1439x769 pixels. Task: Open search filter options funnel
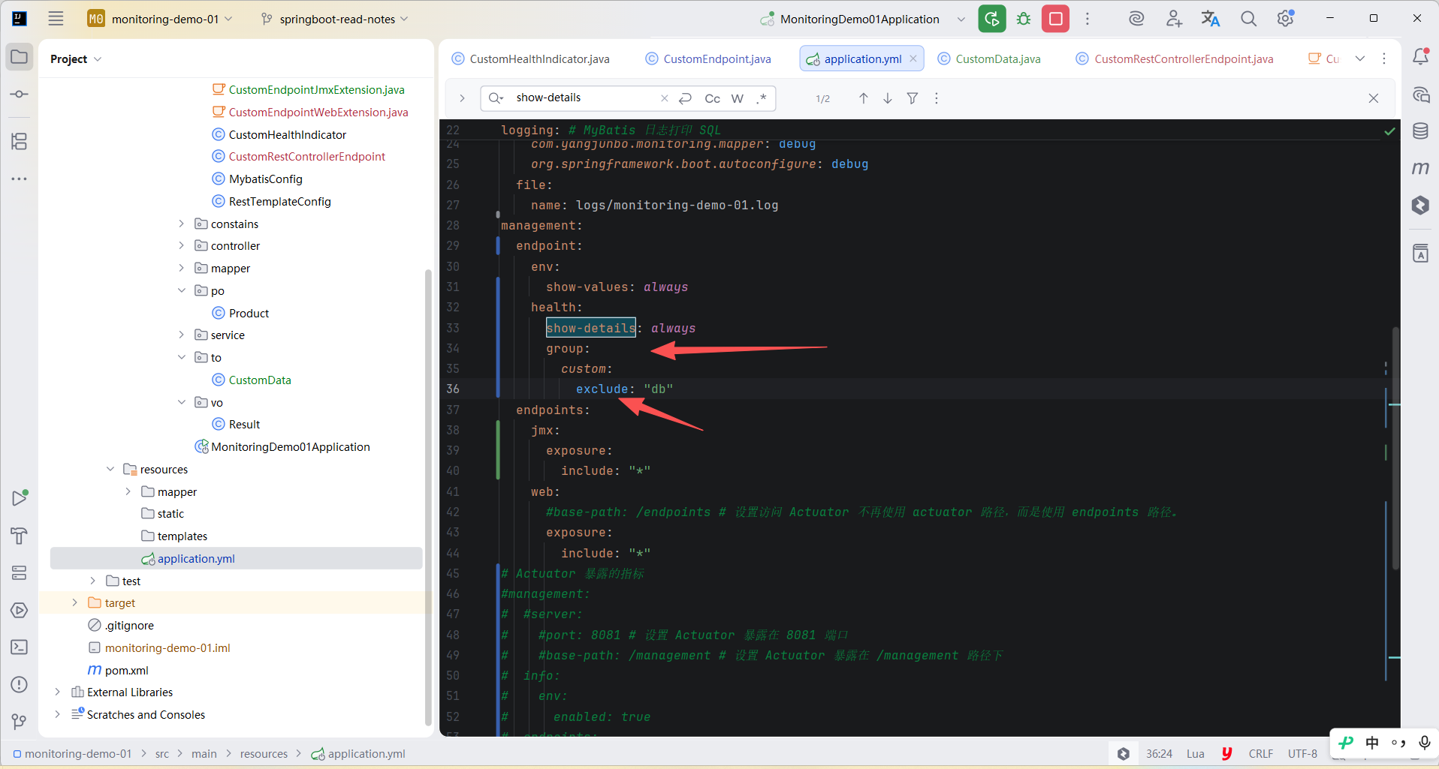coord(913,98)
